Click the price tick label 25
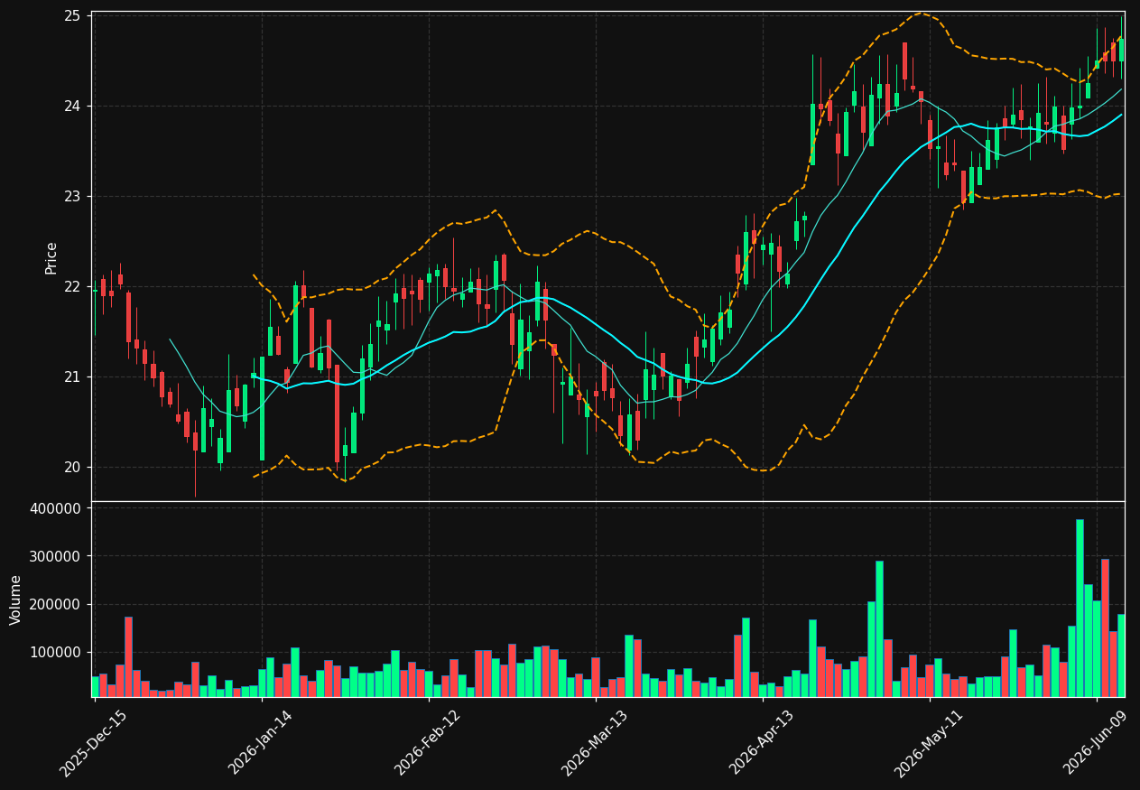 click(x=72, y=16)
